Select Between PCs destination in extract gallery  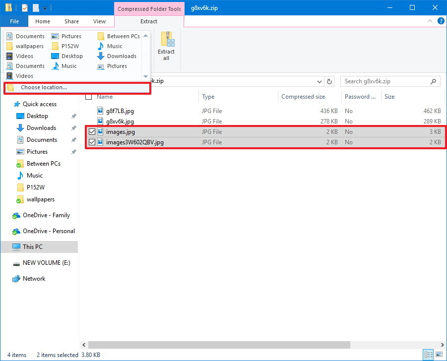click(119, 36)
